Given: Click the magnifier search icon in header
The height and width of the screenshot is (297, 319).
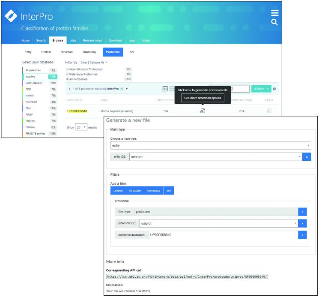Looking at the screenshot, I should [x=274, y=22].
